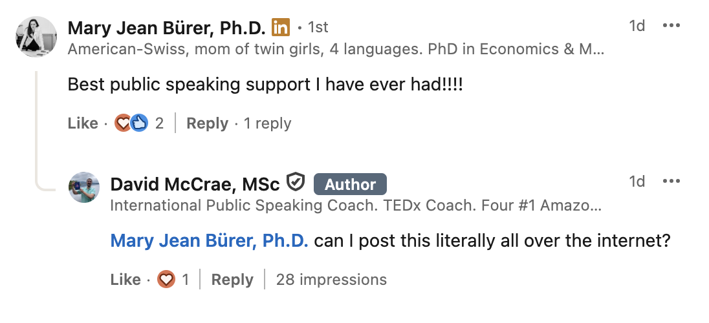Like Mary Jean Bürer's comment
This screenshot has width=709, height=323.
[x=83, y=123]
